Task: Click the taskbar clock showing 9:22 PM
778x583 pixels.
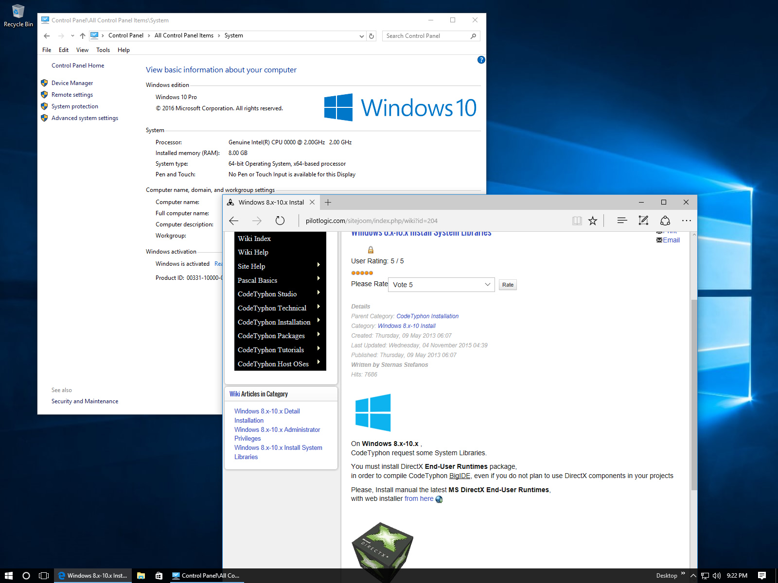Action: pyautogui.click(x=737, y=576)
